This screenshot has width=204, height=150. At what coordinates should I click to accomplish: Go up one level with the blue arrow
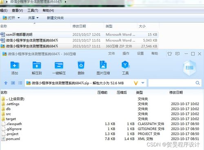(x=6, y=83)
